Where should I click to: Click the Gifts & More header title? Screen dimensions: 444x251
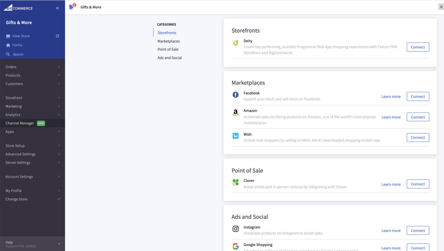click(91, 7)
